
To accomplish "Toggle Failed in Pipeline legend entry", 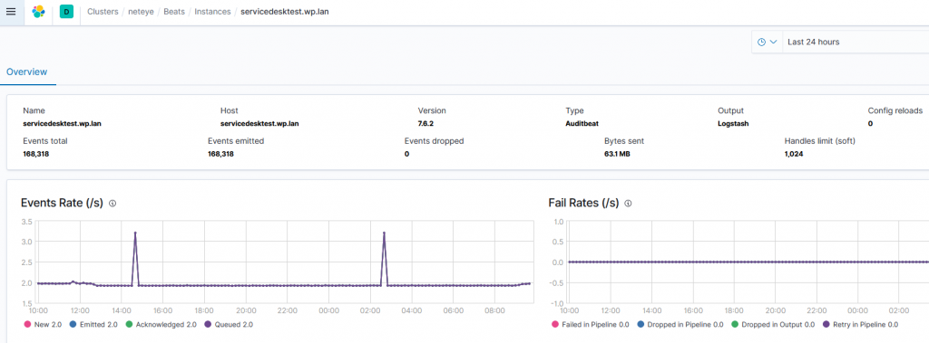I will point(590,325).
